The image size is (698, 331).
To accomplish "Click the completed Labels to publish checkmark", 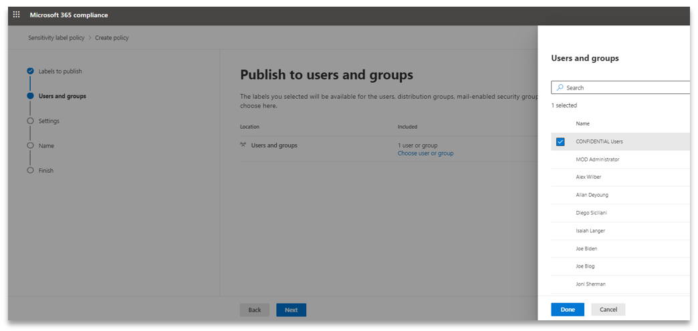I will point(30,71).
